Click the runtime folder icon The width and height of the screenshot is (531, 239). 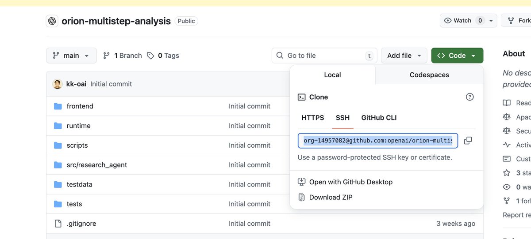58,126
